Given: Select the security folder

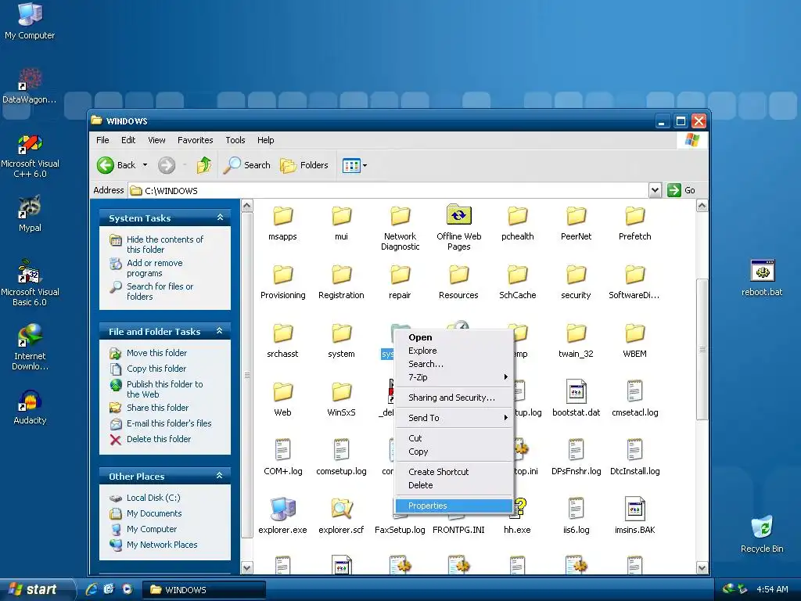Looking at the screenshot, I should pos(576,282).
